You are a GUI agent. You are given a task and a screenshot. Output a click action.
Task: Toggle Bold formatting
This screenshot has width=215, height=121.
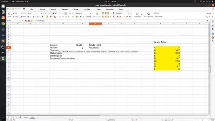[x=28, y=16]
